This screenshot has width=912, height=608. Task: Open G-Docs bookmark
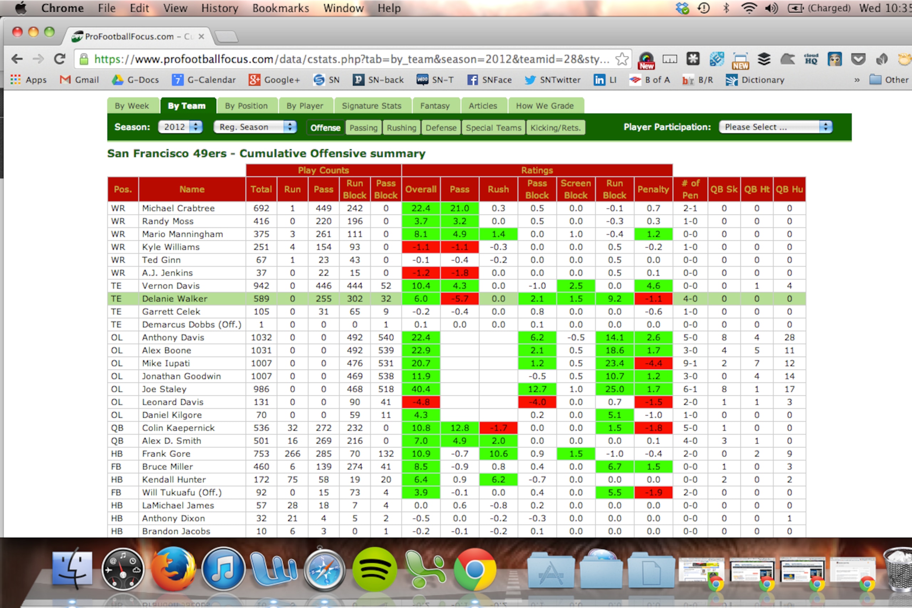(135, 80)
